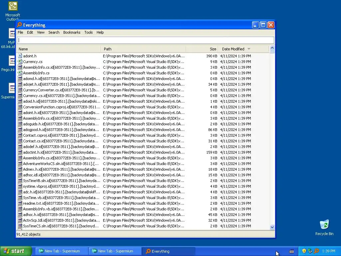Open the Tools menu
This screenshot has height=256, width=341.
tap(89, 32)
